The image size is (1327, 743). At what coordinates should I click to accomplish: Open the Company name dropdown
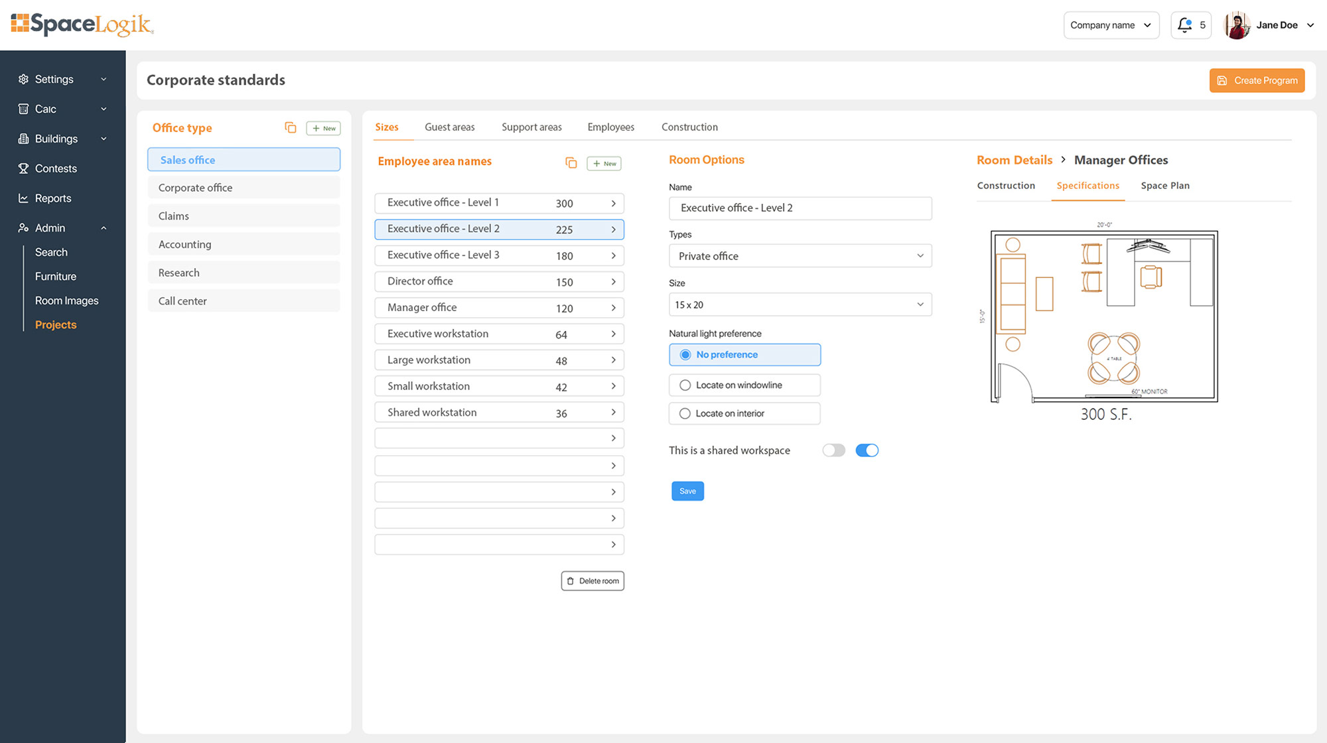1111,25
